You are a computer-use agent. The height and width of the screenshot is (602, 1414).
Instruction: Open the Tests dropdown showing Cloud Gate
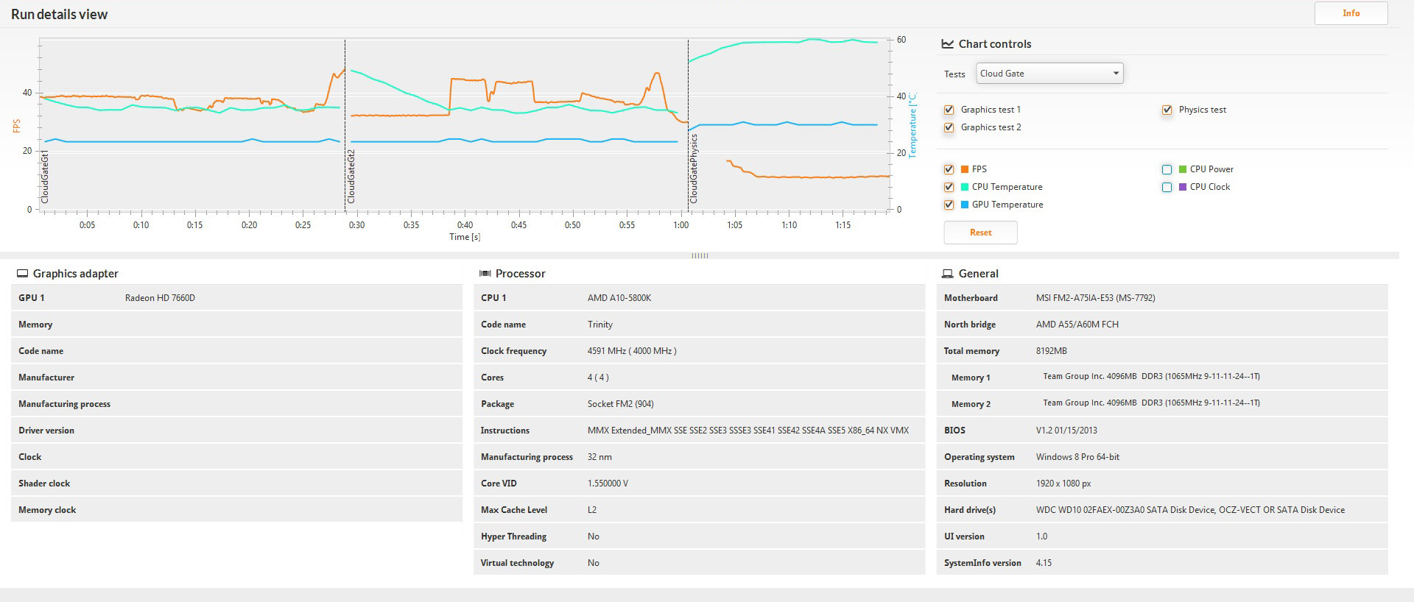(x=1049, y=74)
